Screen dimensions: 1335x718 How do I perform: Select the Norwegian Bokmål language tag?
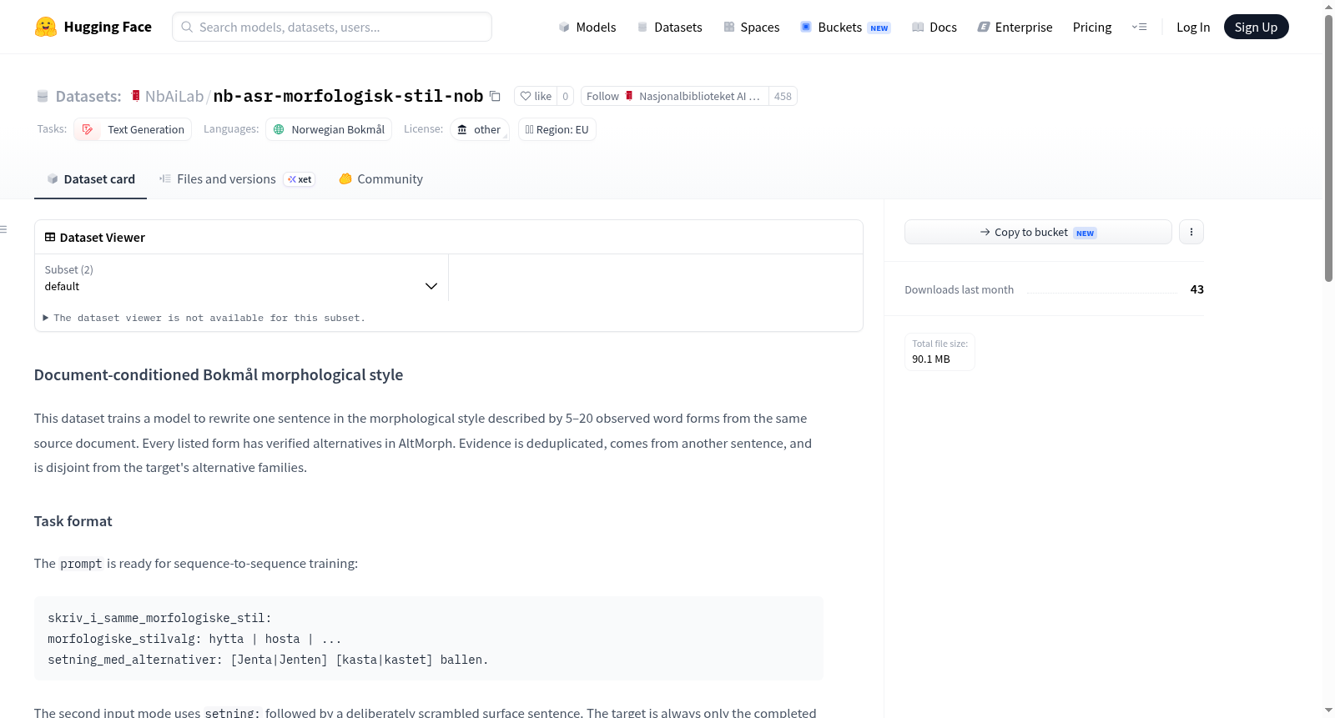(x=329, y=129)
